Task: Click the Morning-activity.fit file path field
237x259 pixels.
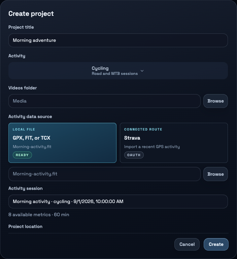Action: click(x=104, y=174)
